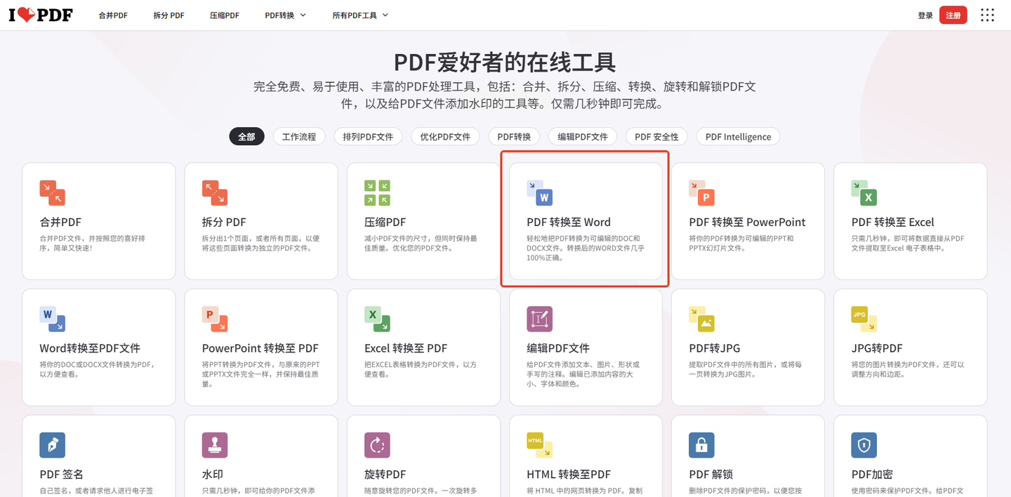
Task: Select the 优化PDF文件 filter tab
Action: 445,136
